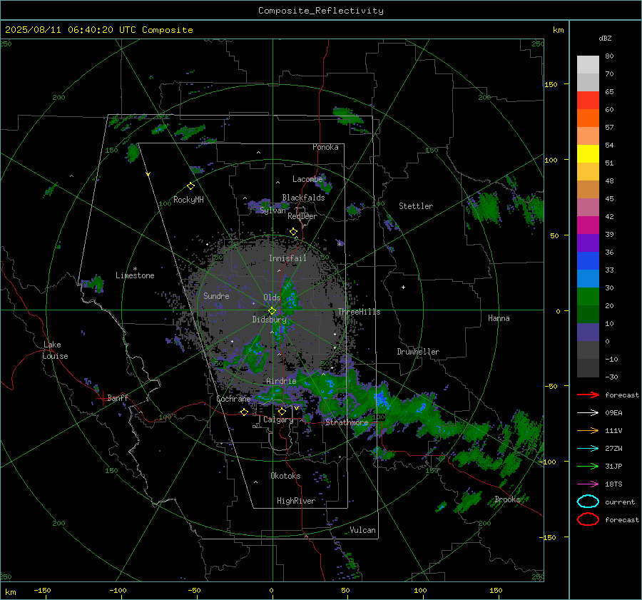The width and height of the screenshot is (642, 600).
Task: Pick the bright yellow 51-54 dBZ swatch
Action: click(588, 154)
